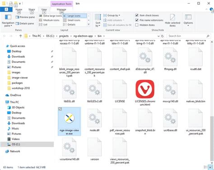
Task: Expand the layout gallery more arrow
Action: [x=88, y=24]
